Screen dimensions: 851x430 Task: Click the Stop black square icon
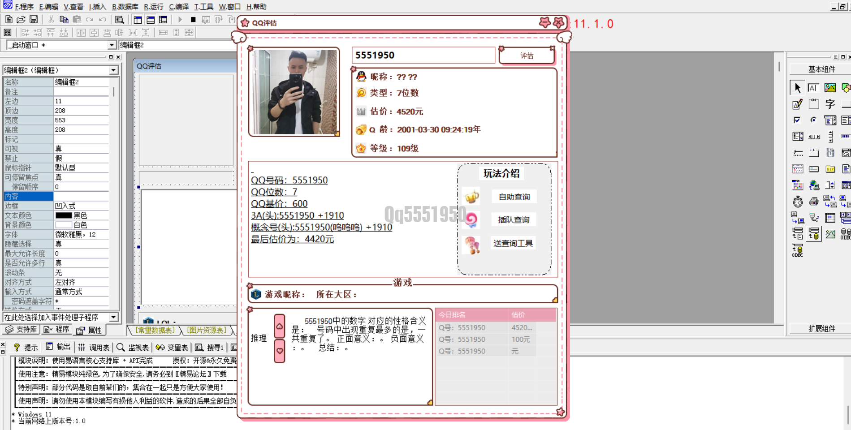coord(193,20)
